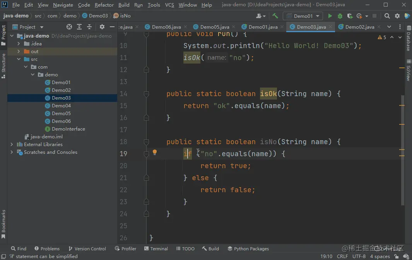Click the quick-fix light bulb on line 19
412x260 pixels.
tap(154, 152)
